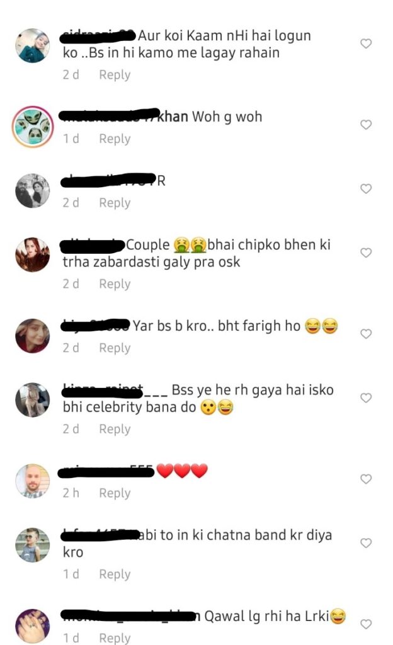Reply to 'Yar bs b kro' comment

coord(115,348)
